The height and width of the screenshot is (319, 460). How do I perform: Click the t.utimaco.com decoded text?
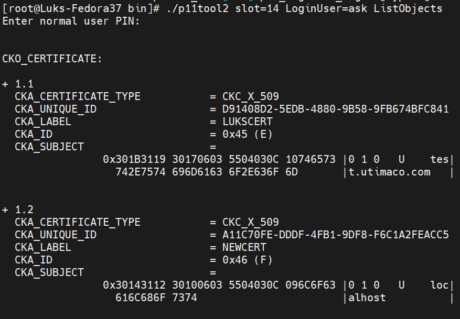390,172
